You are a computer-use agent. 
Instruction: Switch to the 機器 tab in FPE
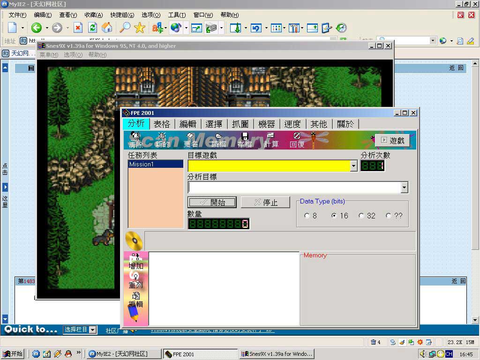(x=267, y=124)
